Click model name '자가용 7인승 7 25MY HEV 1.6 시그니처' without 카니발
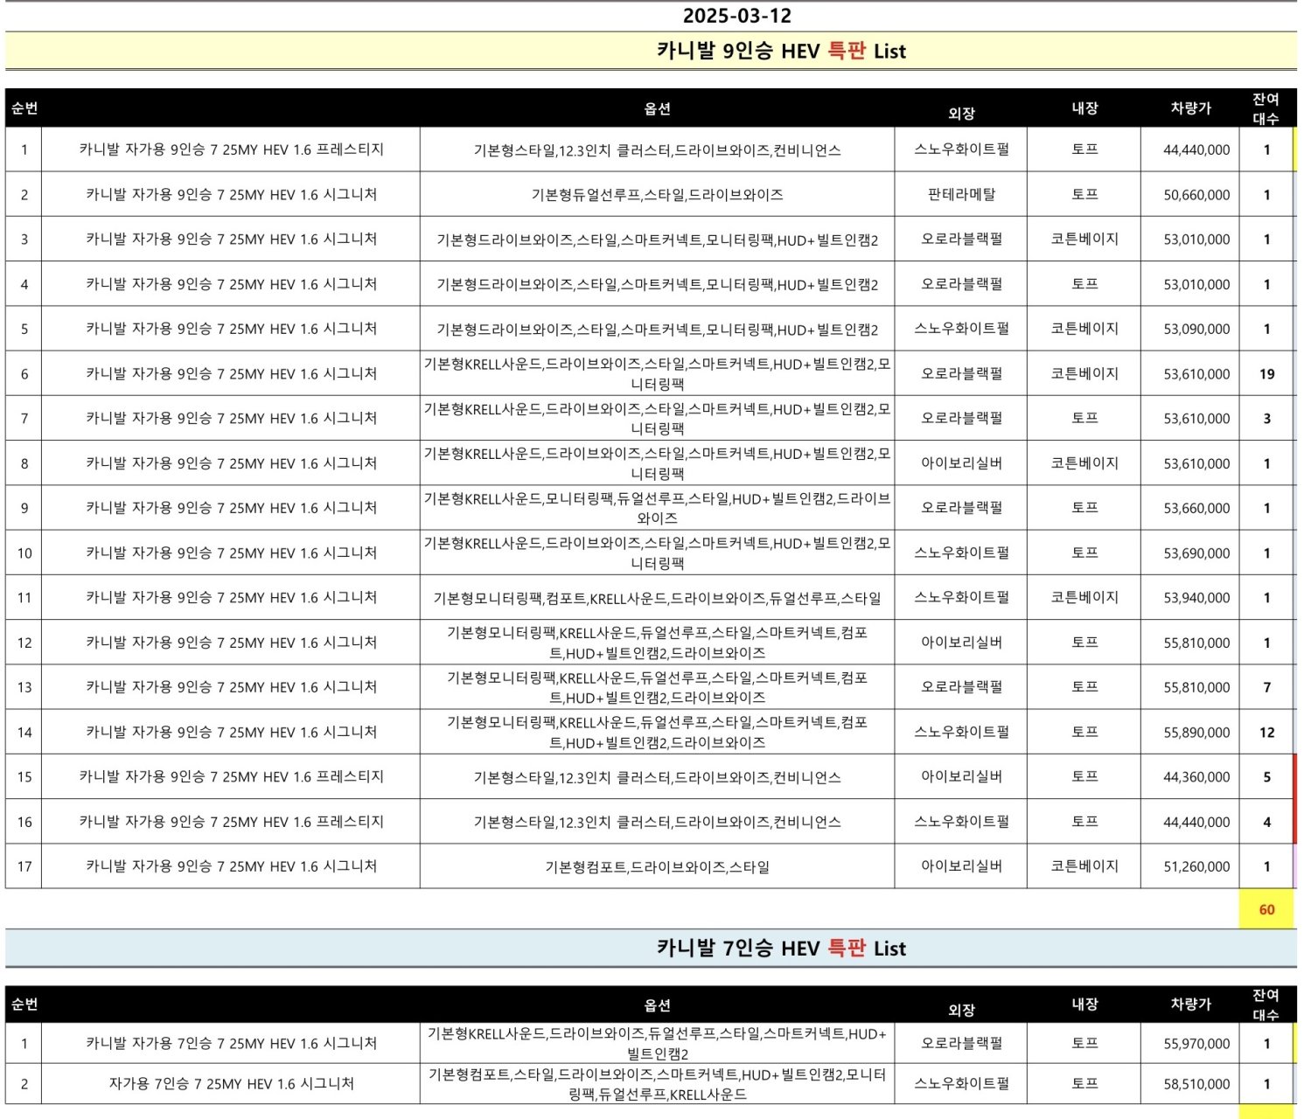Viewport: 1304px width, 1119px height. click(231, 1084)
